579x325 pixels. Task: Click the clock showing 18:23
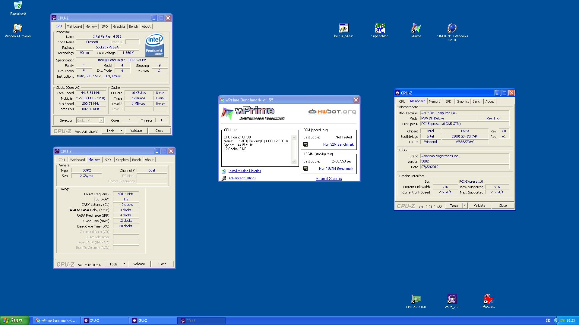coord(571,320)
